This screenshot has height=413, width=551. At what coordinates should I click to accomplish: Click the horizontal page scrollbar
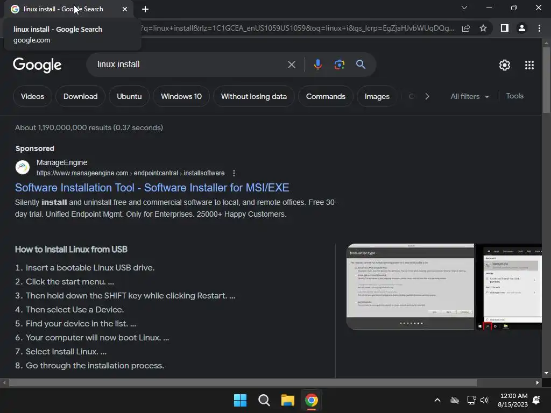click(x=243, y=382)
